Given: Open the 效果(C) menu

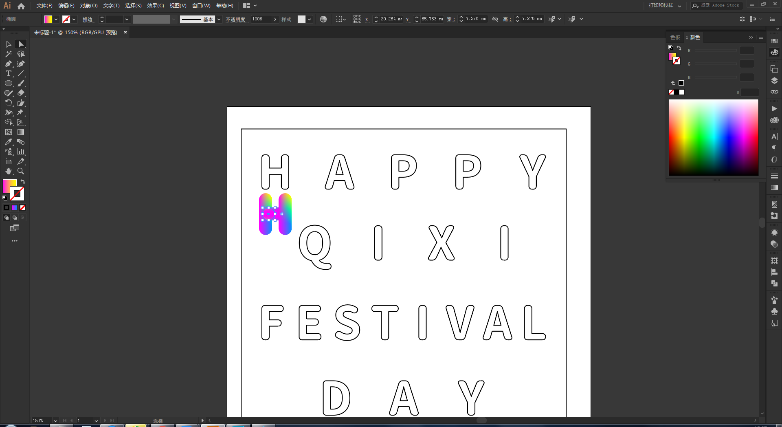Looking at the screenshot, I should point(156,6).
